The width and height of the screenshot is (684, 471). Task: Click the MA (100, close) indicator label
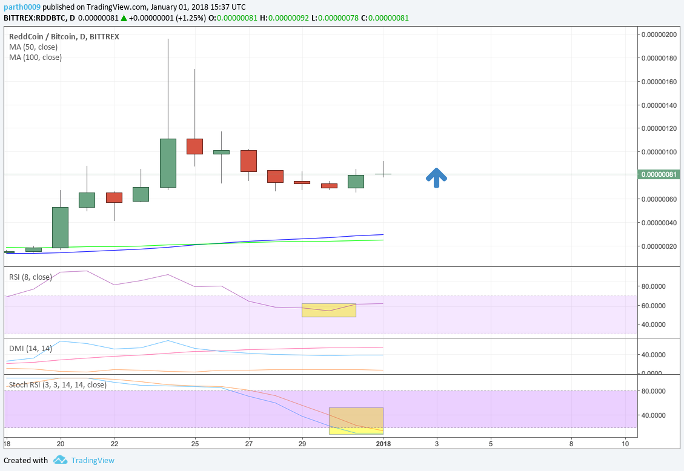tap(35, 57)
